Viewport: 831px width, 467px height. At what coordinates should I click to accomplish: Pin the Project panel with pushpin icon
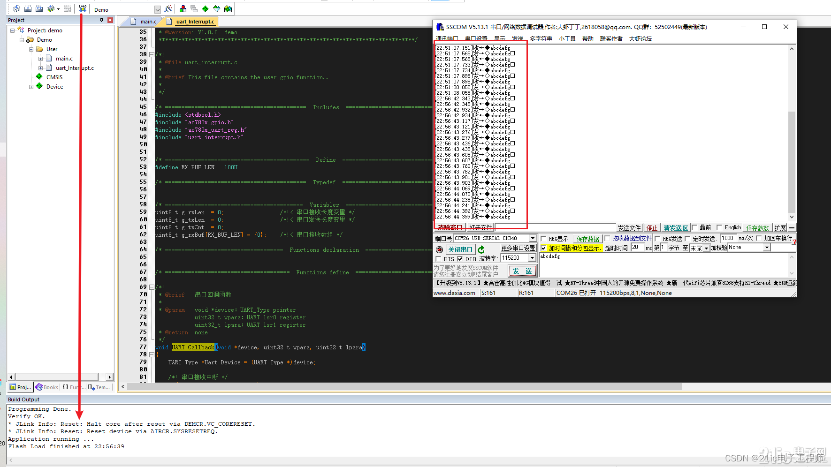pos(102,20)
